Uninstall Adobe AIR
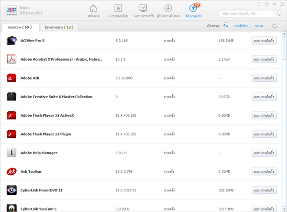This screenshot has height=212, width=287. pyautogui.click(x=264, y=78)
